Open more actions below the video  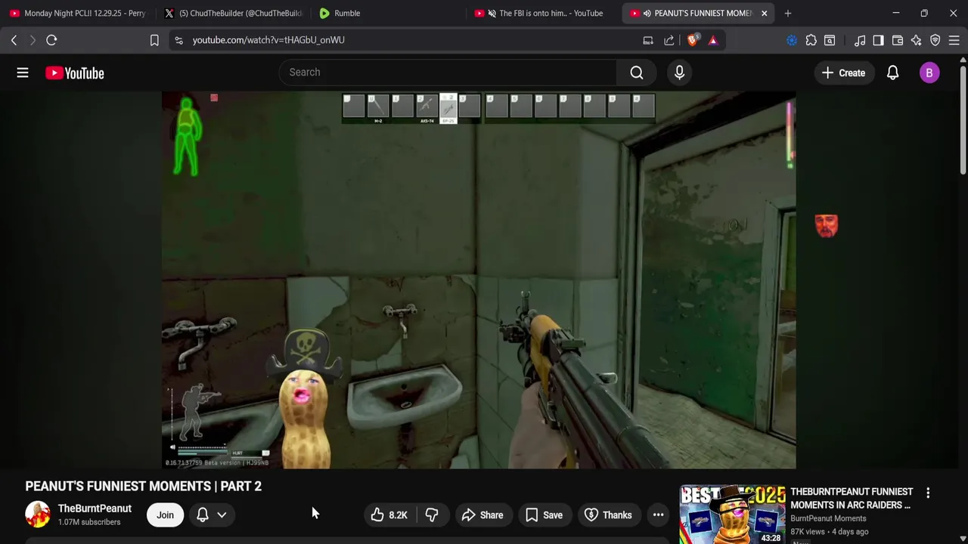[x=659, y=515]
